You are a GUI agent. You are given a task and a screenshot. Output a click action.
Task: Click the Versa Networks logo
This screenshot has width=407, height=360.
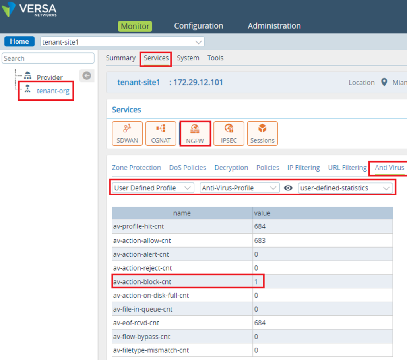29,9
